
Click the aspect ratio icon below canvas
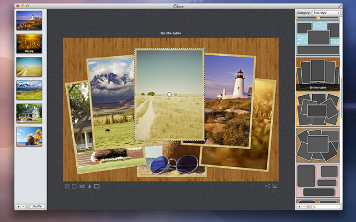point(67,186)
